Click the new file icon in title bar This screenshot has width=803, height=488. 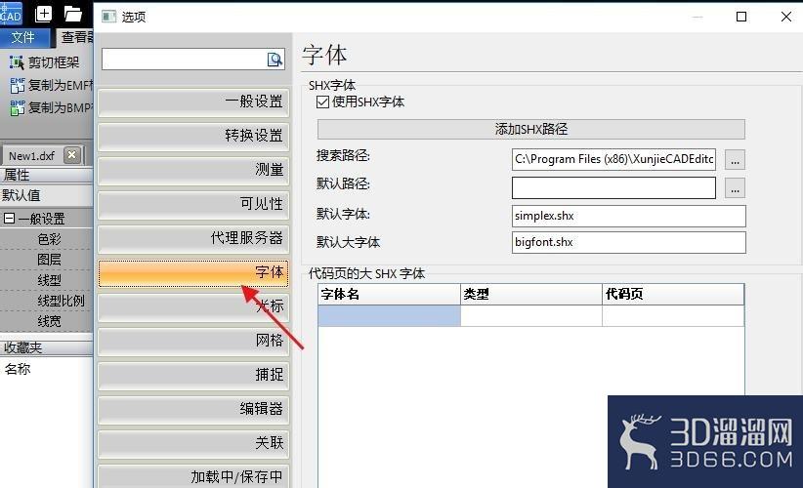click(x=44, y=14)
